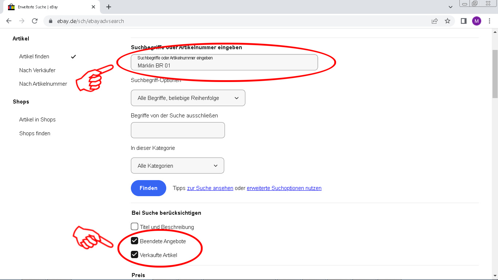Screen dimensions: 498x280
Task: Click the Shops sidebar heading
Action: [x=21, y=102]
